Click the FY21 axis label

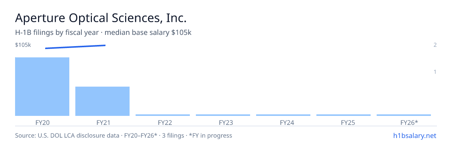pyautogui.click(x=102, y=122)
